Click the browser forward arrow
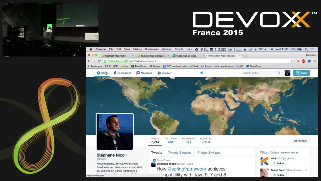This screenshot has height=181, width=321. click(94, 61)
